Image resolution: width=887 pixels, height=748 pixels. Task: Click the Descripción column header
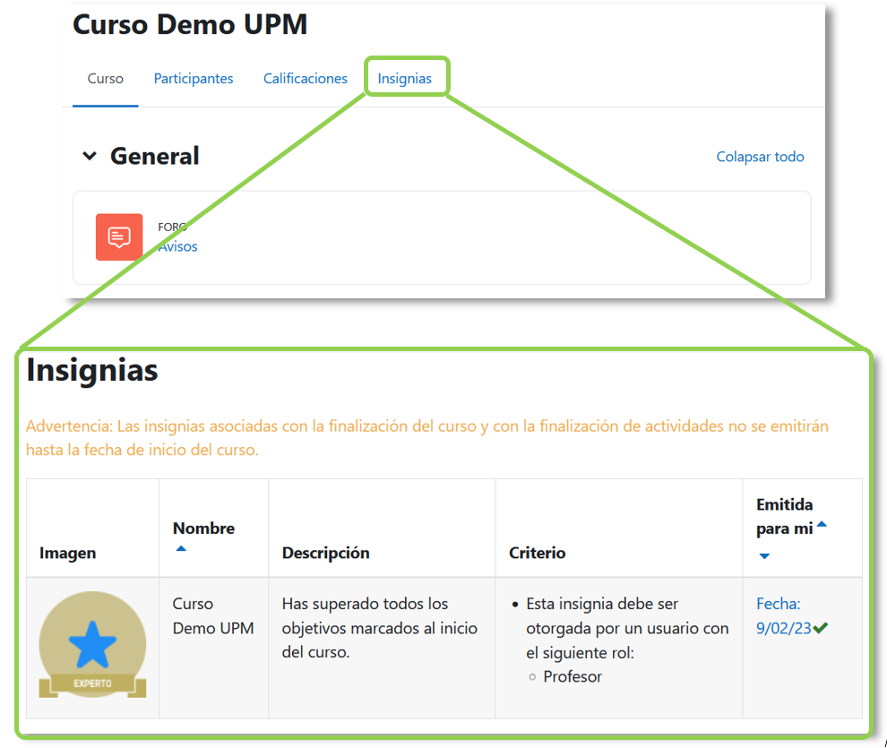(326, 553)
